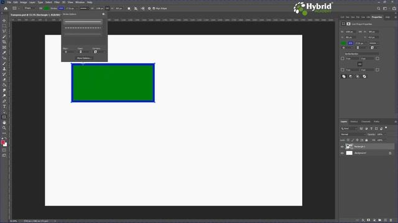Open the Image menu
Screen dimensions: 398x223
(24, 2)
